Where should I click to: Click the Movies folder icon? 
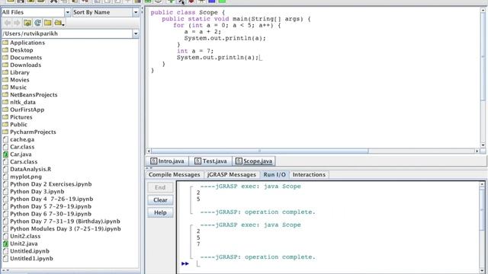5,80
